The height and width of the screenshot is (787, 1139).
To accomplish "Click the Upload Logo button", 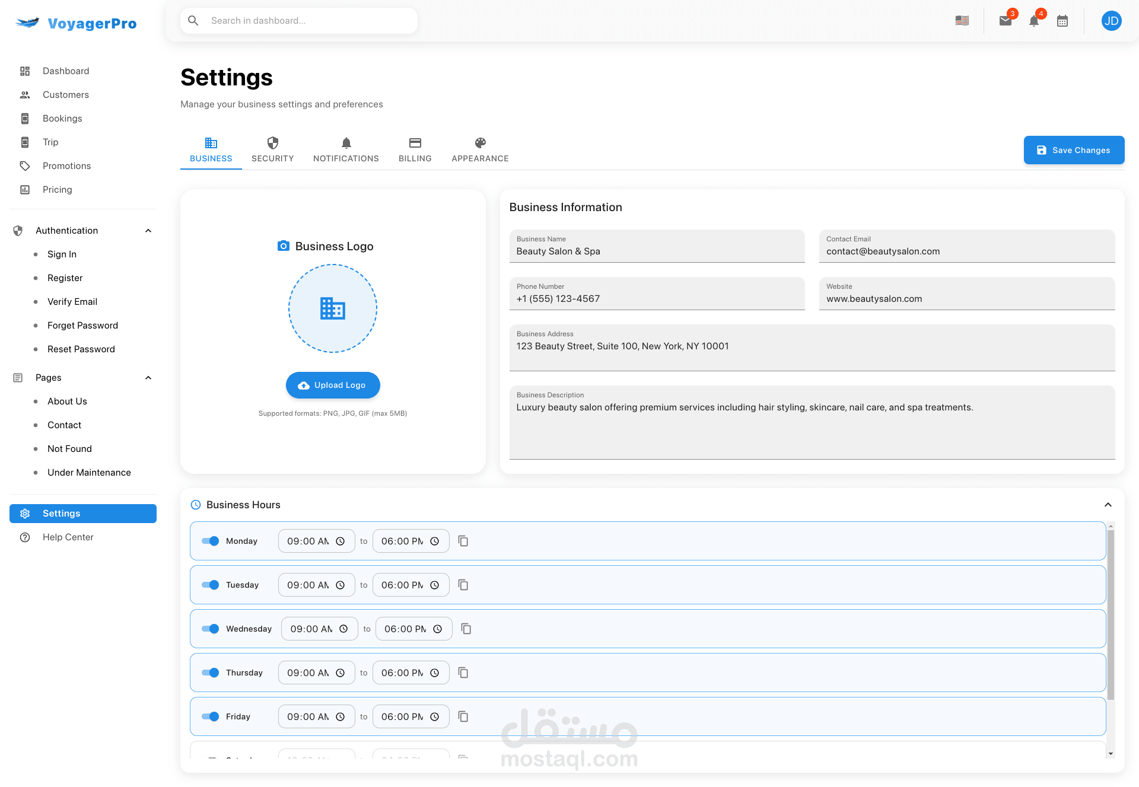I will coord(333,385).
